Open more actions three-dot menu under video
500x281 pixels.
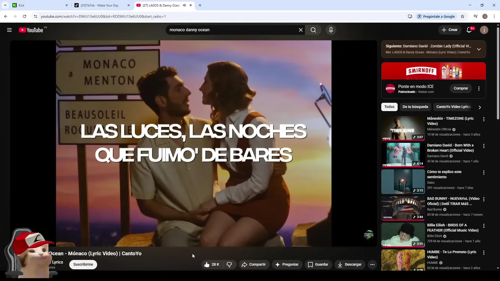coord(372,265)
